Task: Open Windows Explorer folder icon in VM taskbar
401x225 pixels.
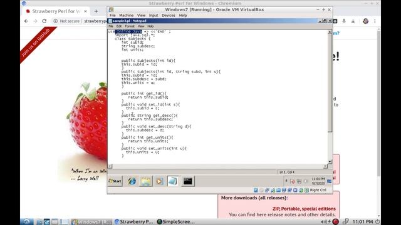Action: tap(146, 181)
